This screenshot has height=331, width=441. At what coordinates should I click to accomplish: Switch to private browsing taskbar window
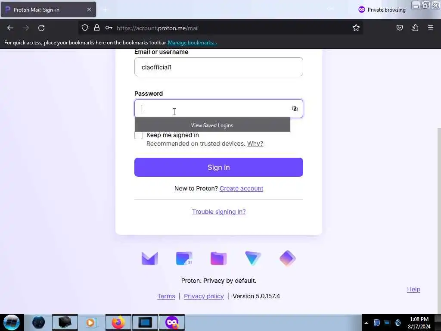[x=172, y=322]
